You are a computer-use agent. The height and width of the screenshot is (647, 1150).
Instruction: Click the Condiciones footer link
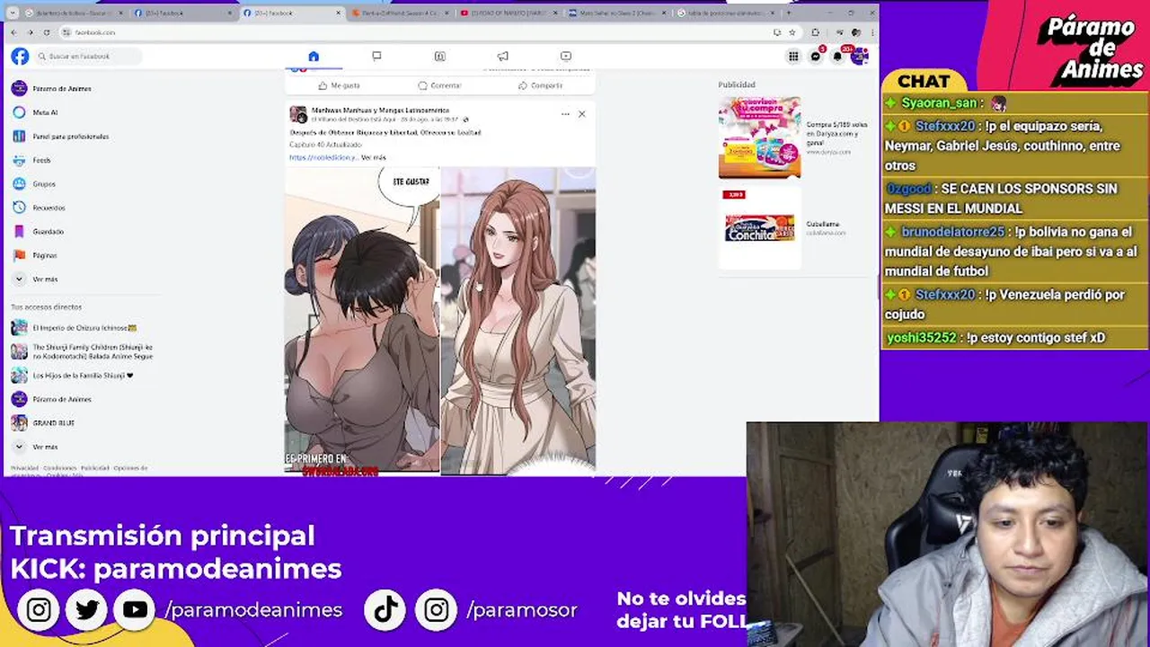tap(59, 468)
